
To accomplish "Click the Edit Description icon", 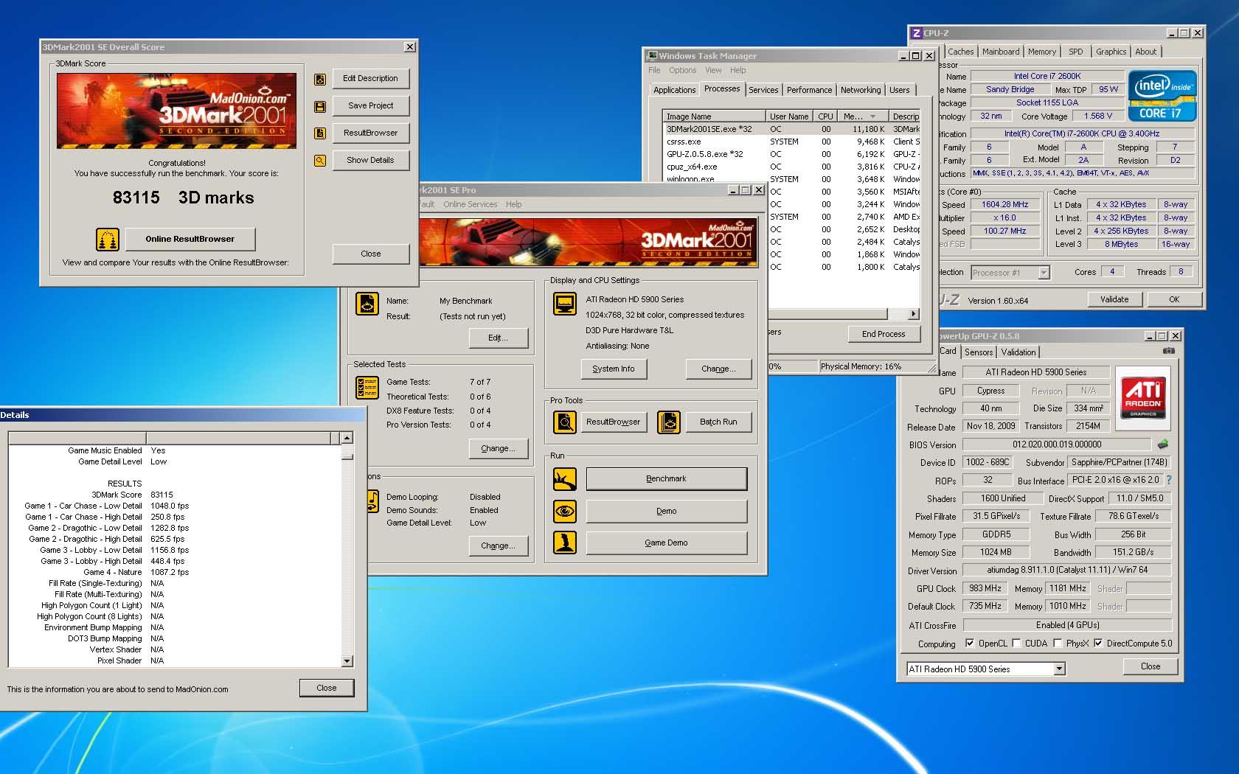I will 320,79.
